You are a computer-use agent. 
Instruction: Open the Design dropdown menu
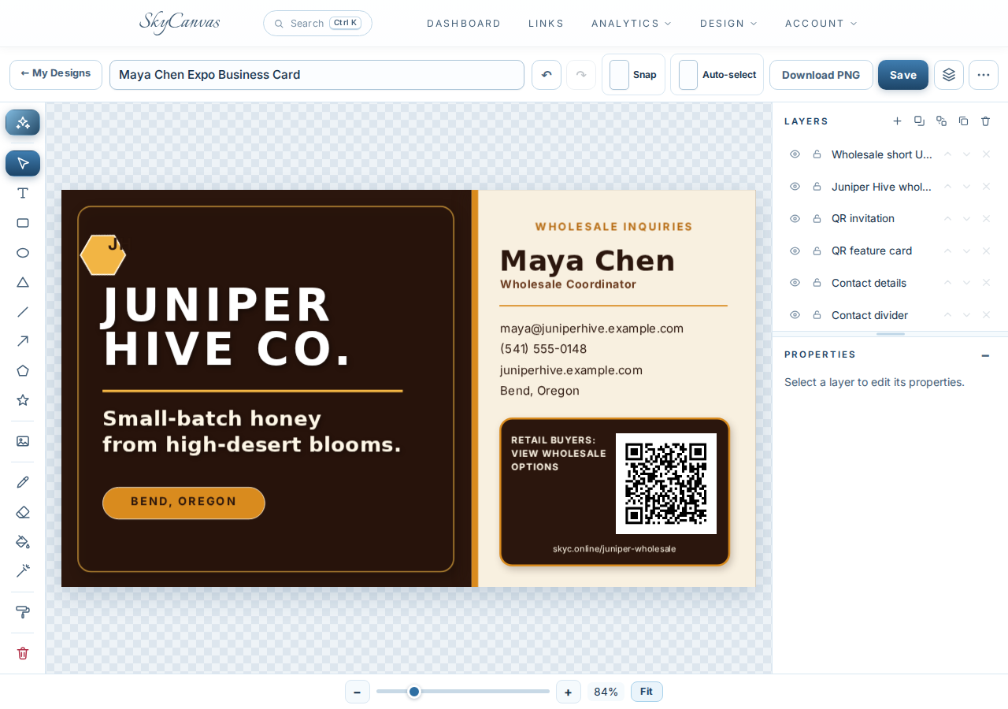coord(728,24)
